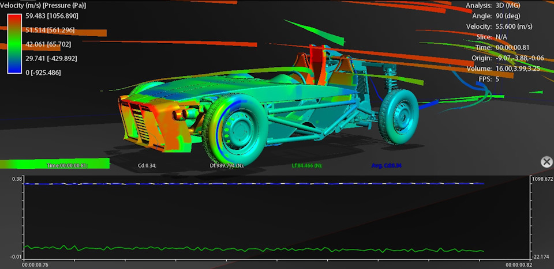Click the green lift force line in the plot
The height and width of the screenshot is (269, 554).
tap(254, 249)
